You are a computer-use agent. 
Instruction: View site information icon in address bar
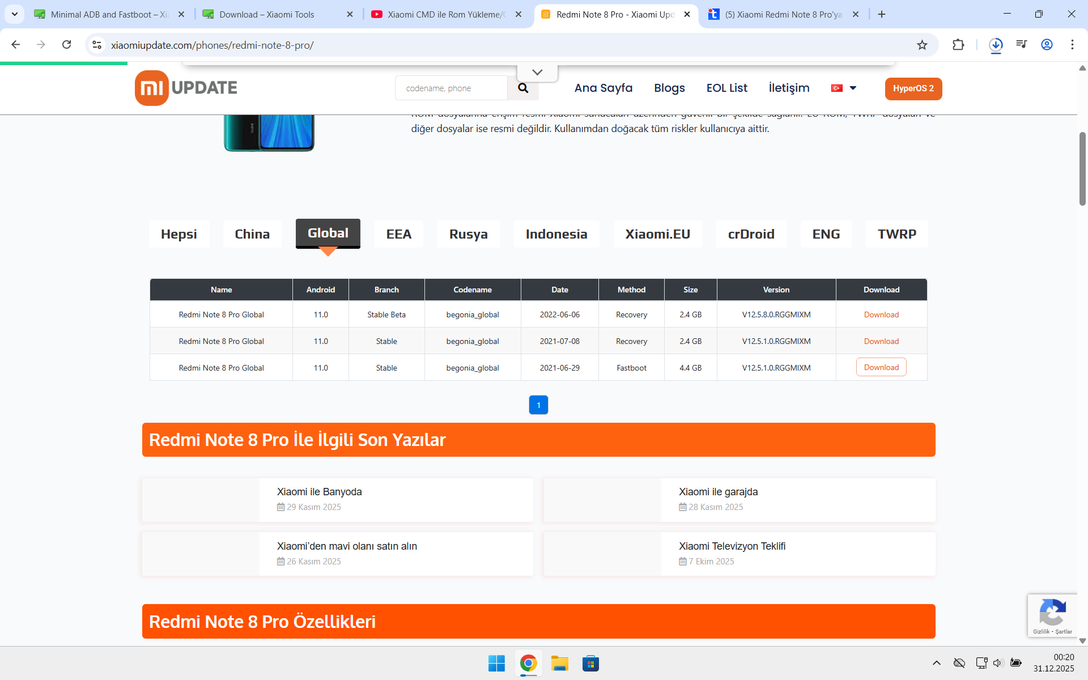point(97,45)
